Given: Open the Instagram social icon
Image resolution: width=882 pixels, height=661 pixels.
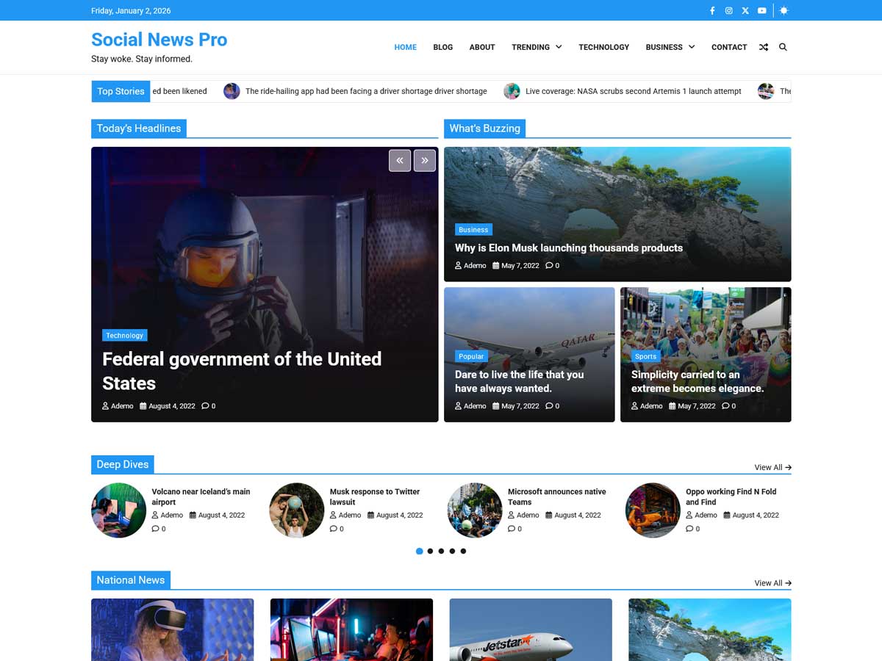Looking at the screenshot, I should (728, 11).
